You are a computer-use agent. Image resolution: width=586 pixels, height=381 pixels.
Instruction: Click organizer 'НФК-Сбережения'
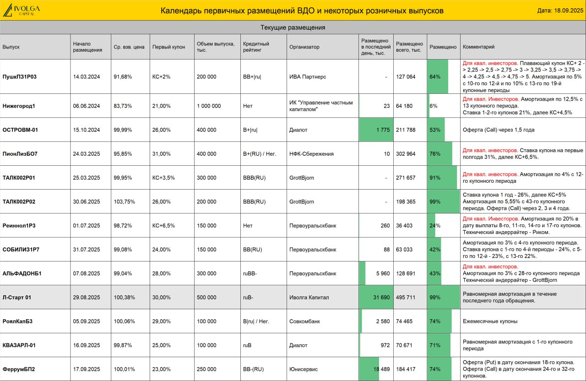click(311, 153)
